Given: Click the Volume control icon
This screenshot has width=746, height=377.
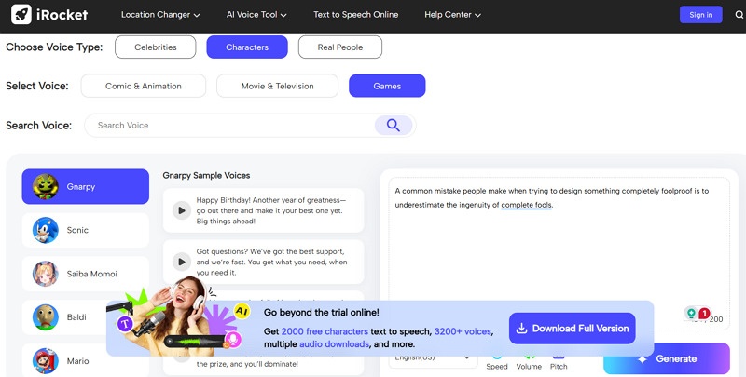Looking at the screenshot, I should [x=529, y=357].
